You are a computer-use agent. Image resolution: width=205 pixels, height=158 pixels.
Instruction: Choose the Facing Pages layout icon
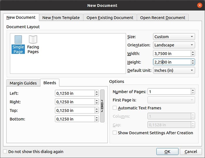[x=33, y=44]
